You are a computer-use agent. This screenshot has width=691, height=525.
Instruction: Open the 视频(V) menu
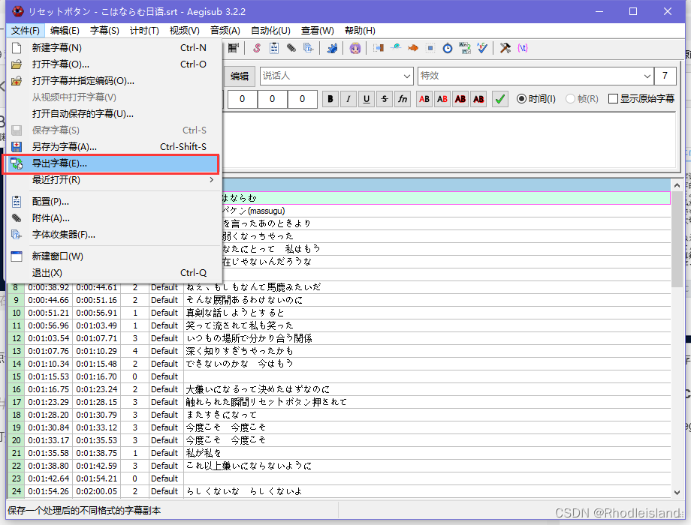(x=184, y=30)
